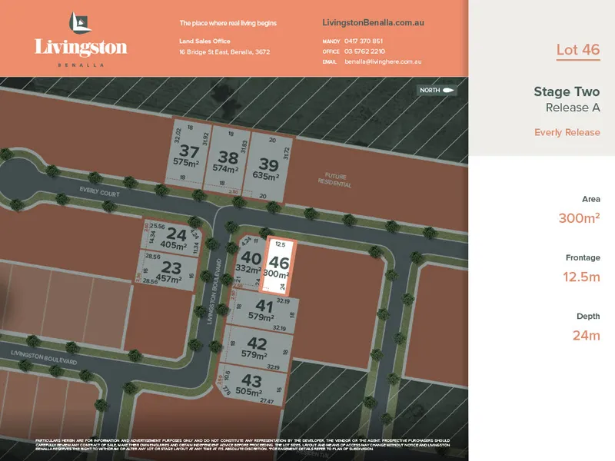The height and width of the screenshot is (461, 615).
Task: Select Lot 38 on the plan
Action: click(x=228, y=158)
